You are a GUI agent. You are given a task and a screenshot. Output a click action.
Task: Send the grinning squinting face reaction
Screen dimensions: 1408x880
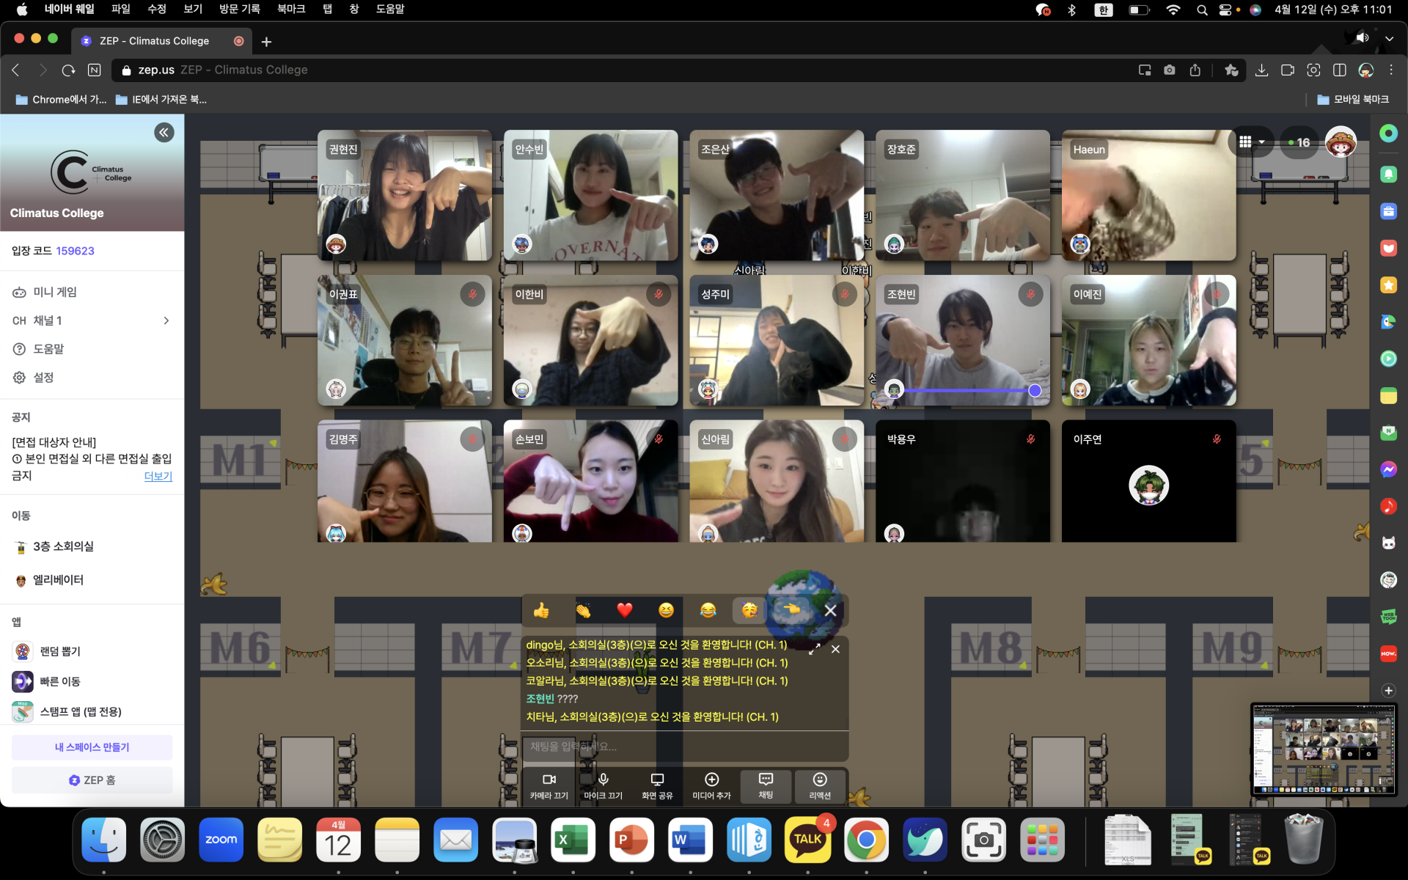point(666,610)
